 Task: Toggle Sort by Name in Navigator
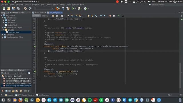25,91
